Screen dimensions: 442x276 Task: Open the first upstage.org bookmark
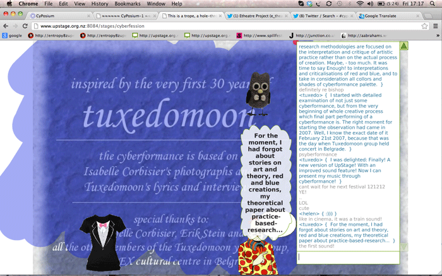coord(155,35)
